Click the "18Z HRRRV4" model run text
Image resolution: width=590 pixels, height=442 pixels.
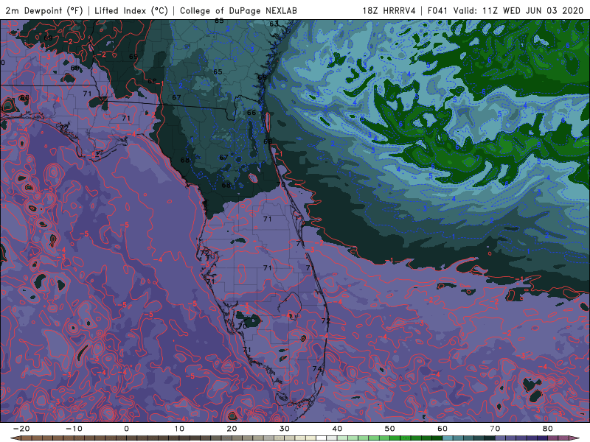[389, 10]
